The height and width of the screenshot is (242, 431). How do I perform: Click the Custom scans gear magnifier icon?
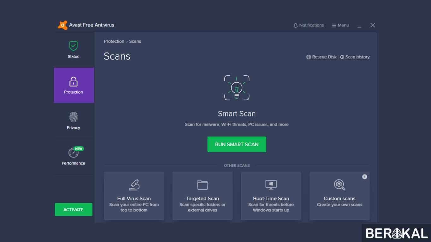tap(339, 185)
